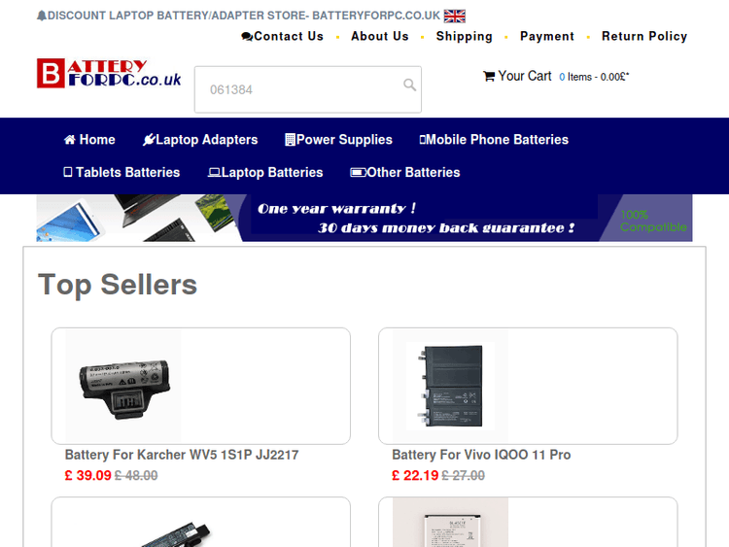The height and width of the screenshot is (547, 729).
Task: Open the Return Policy link
Action: pyautogui.click(x=644, y=36)
